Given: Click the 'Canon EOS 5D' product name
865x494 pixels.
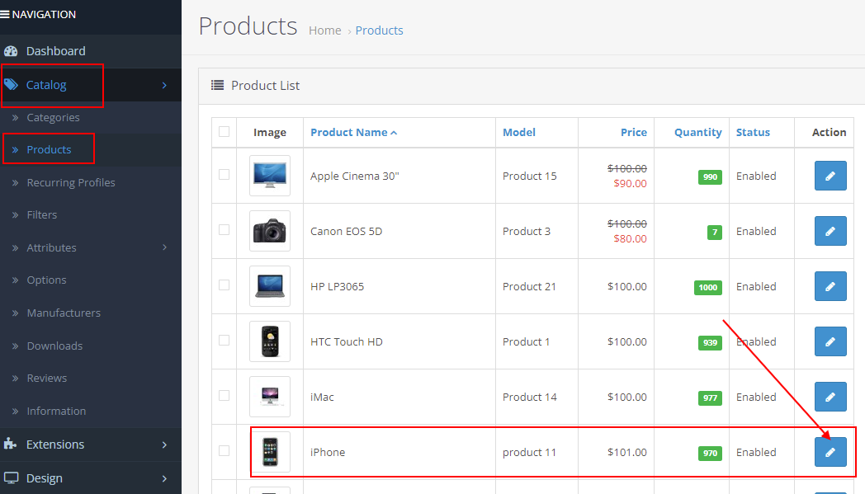Looking at the screenshot, I should pyautogui.click(x=347, y=232).
